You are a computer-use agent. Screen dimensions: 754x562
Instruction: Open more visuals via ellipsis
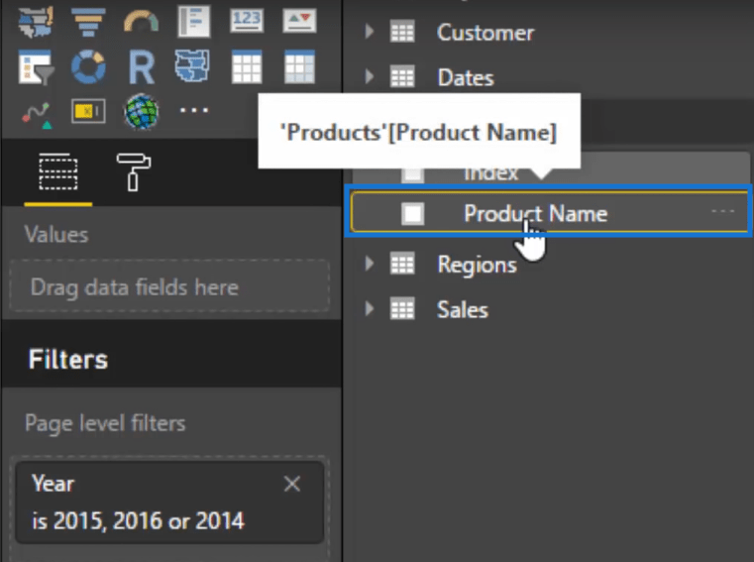coord(194,111)
